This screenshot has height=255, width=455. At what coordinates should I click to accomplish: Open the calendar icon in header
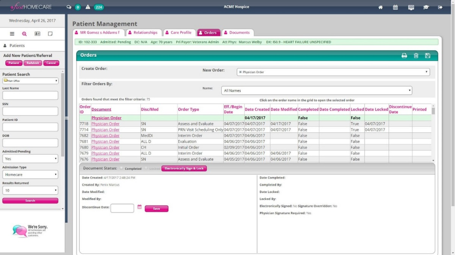pyautogui.click(x=395, y=7)
